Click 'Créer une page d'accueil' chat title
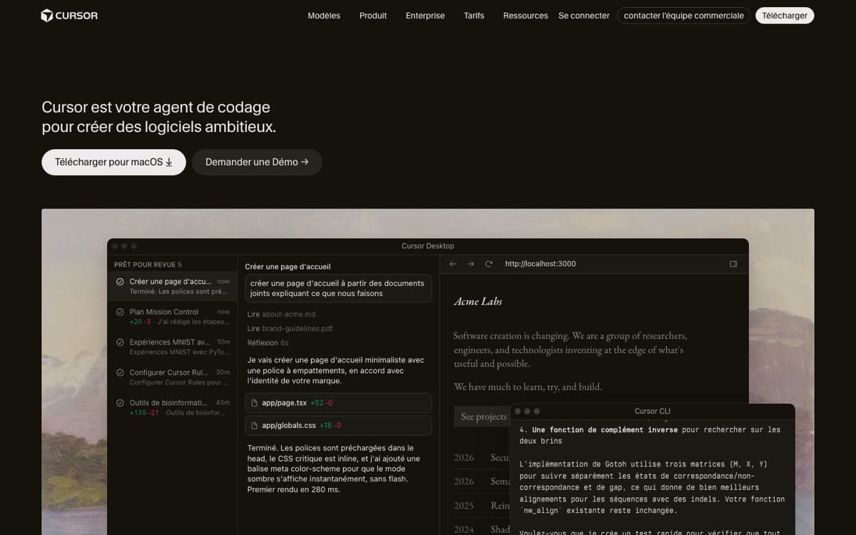Viewport: 856px width, 535px height. tap(287, 267)
